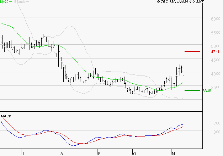This screenshot has height=156, width=223.
Task: Click the BBands legend label
Action: click(x=20, y=2)
